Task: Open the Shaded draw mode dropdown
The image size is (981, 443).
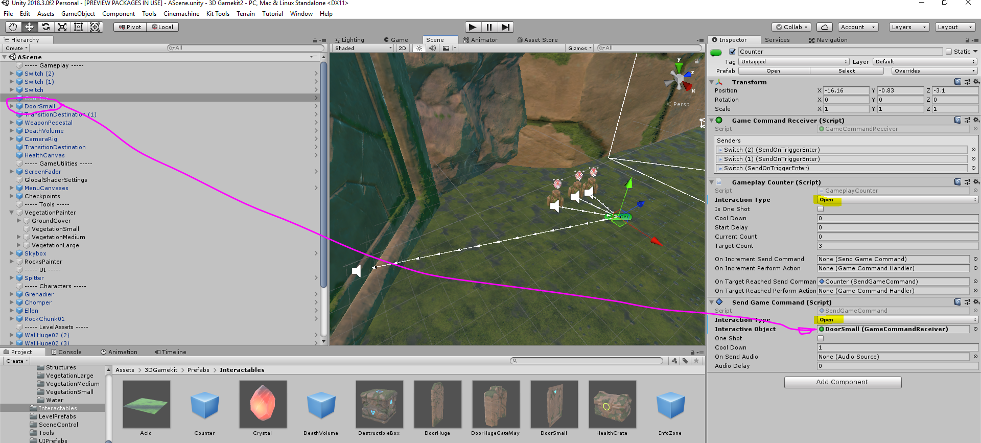Action: tap(363, 48)
